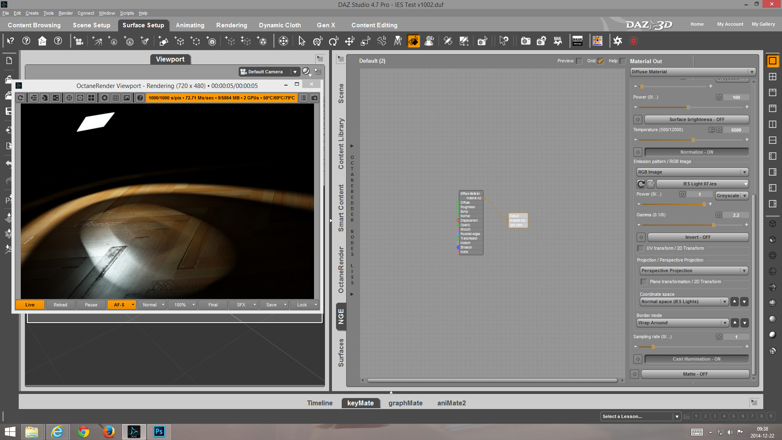The image size is (782, 440).
Task: Switch to the Rendering tab
Action: [231, 25]
